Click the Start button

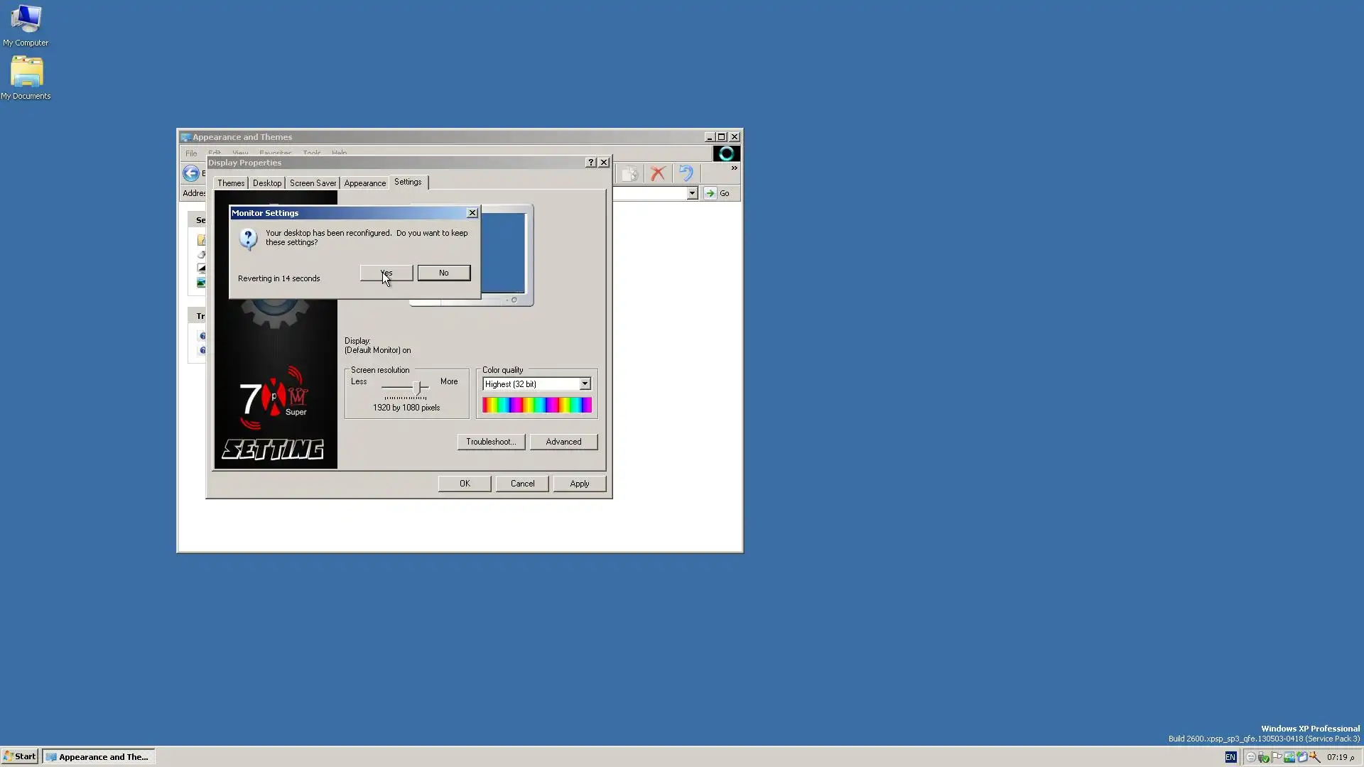pyautogui.click(x=20, y=756)
